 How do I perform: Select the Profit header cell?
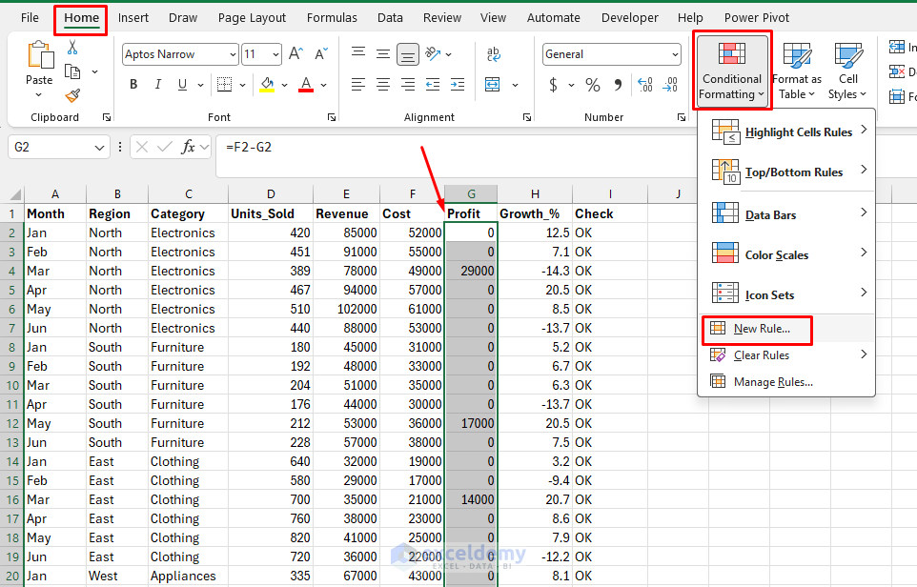(471, 213)
